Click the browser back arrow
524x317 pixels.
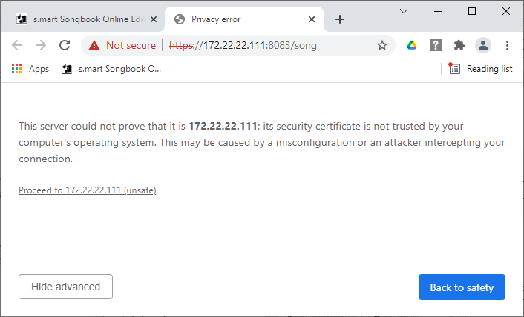(17, 45)
